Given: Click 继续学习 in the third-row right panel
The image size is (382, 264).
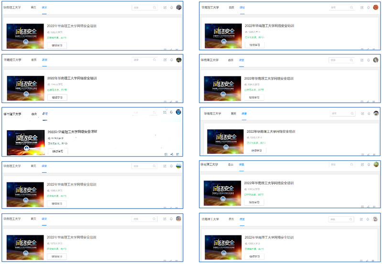Looking at the screenshot, I should click(x=257, y=150).
